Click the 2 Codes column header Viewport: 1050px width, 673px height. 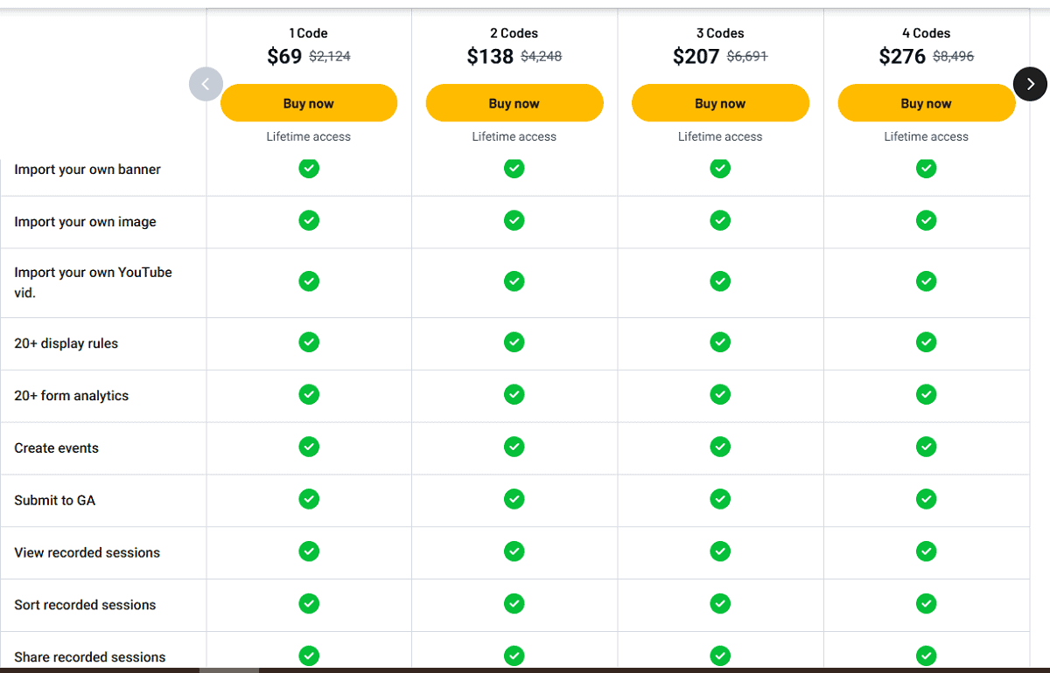tap(514, 32)
